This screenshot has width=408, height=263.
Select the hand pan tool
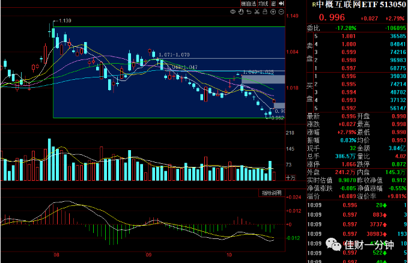point(241,11)
